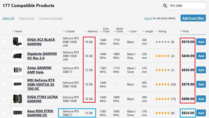Open the MSI GeForce RTX 3080 VENTUS link
The width and height of the screenshot is (209, 118).
pos(41,84)
